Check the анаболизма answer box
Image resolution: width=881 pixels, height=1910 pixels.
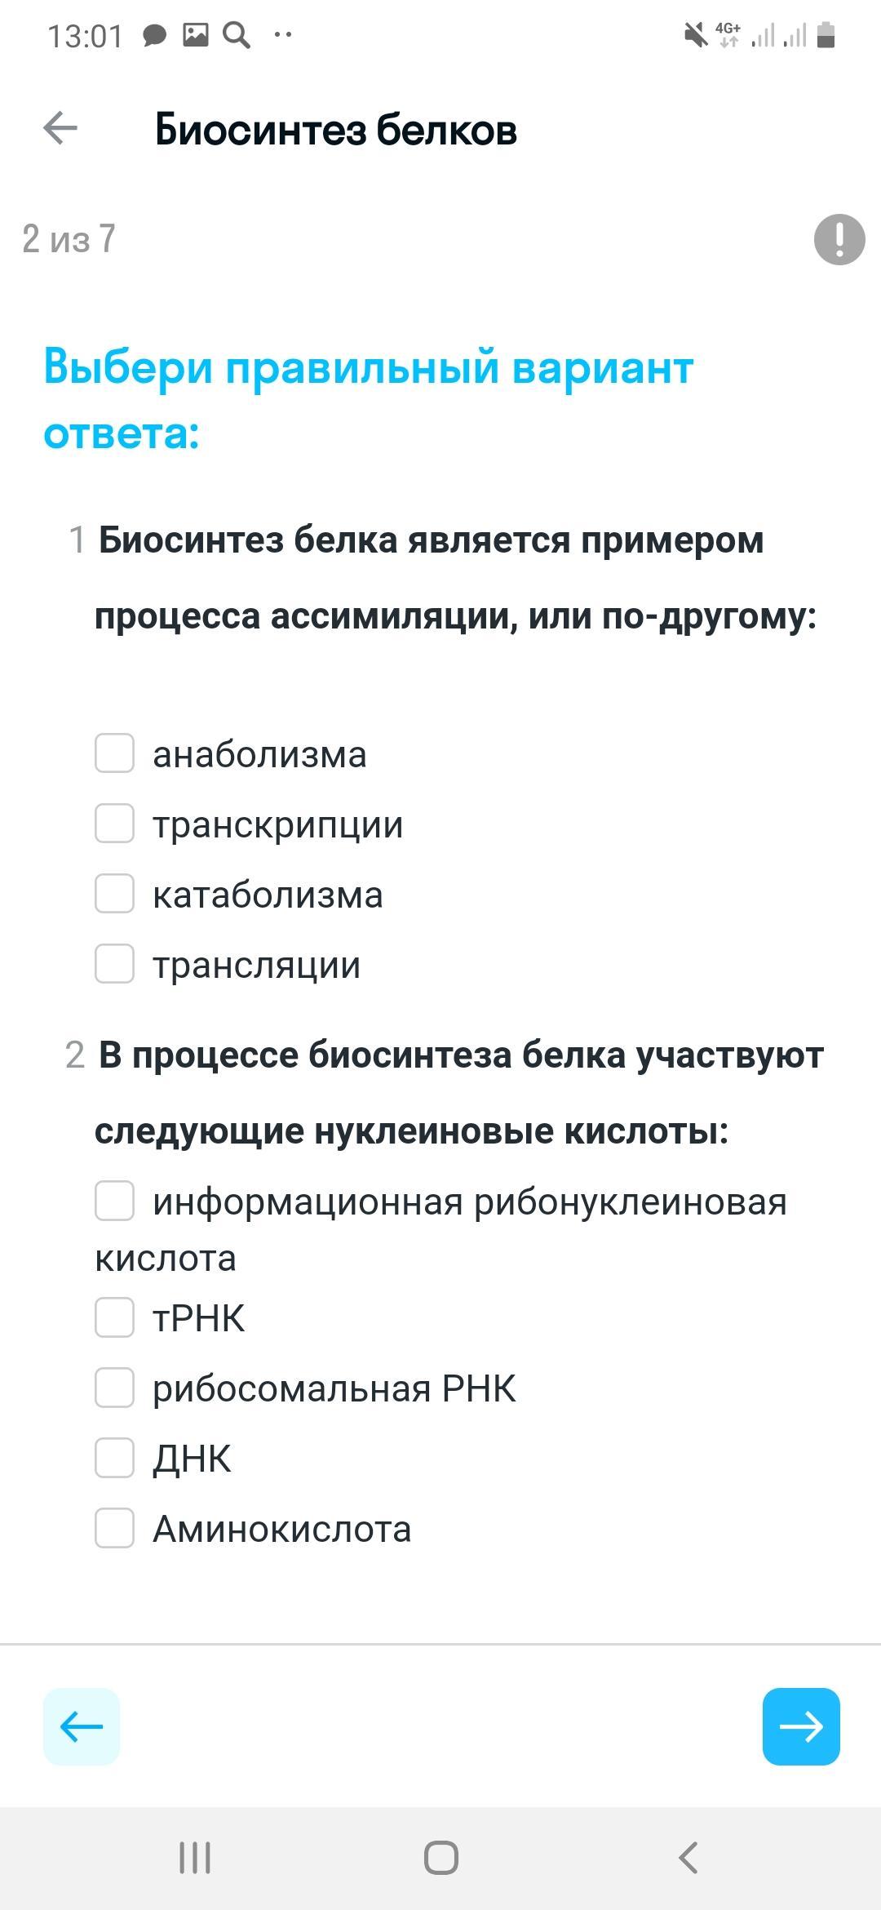115,753
